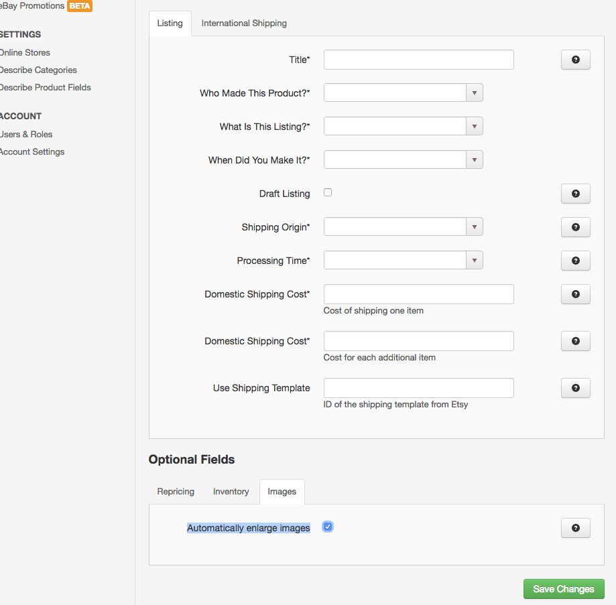Viewport: 616px width, 605px height.
Task: Show help for Processing Time
Action: (576, 261)
